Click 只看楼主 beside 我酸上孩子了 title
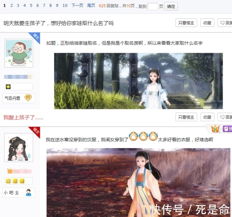 click(186, 117)
